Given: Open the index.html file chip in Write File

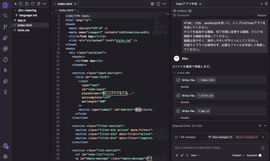Looking at the screenshot, I should [x=206, y=80].
